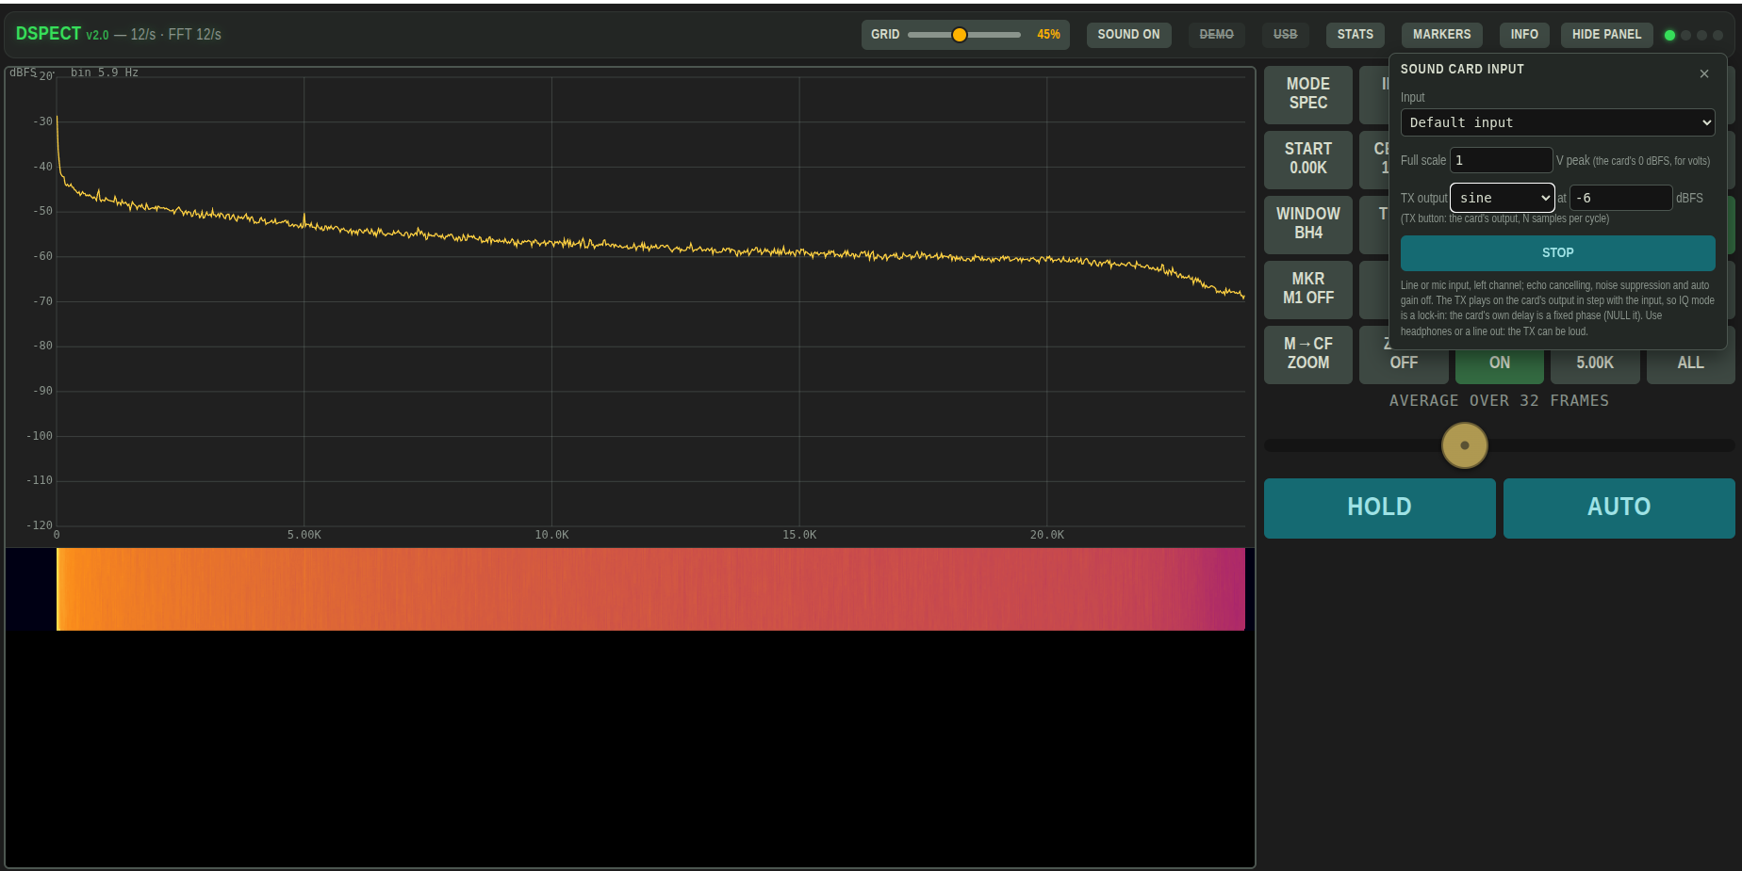Open the STATS view
The width and height of the screenshot is (1742, 871).
pyautogui.click(x=1355, y=35)
